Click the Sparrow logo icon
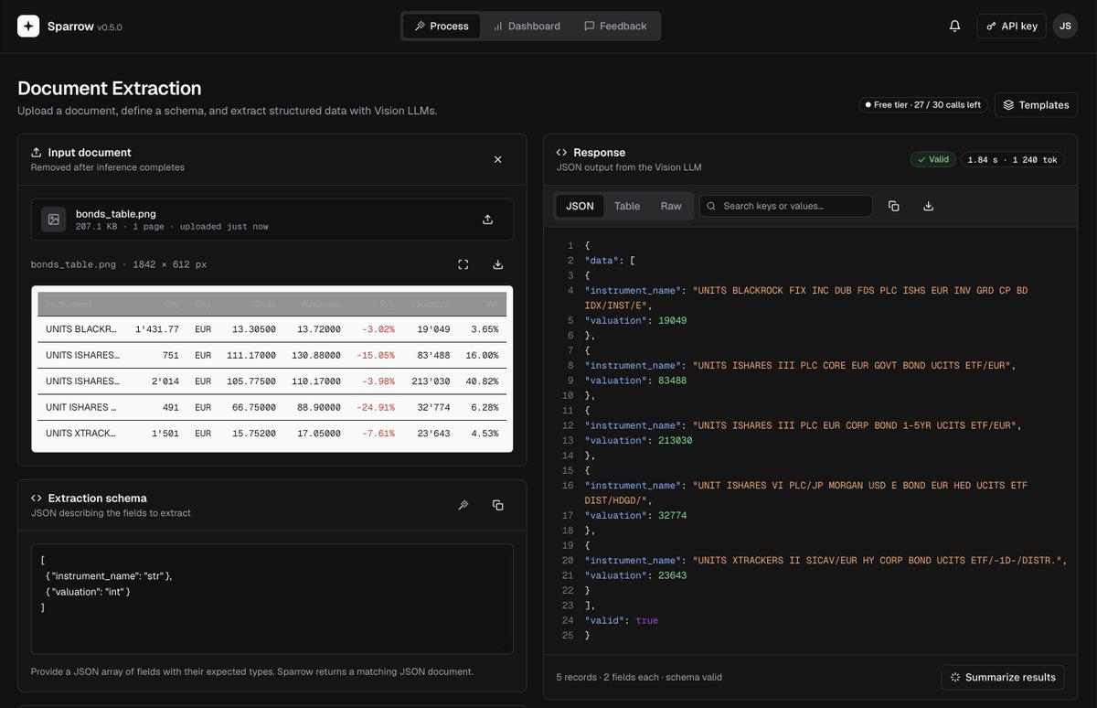Screen dimensions: 1097x708 point(28,27)
